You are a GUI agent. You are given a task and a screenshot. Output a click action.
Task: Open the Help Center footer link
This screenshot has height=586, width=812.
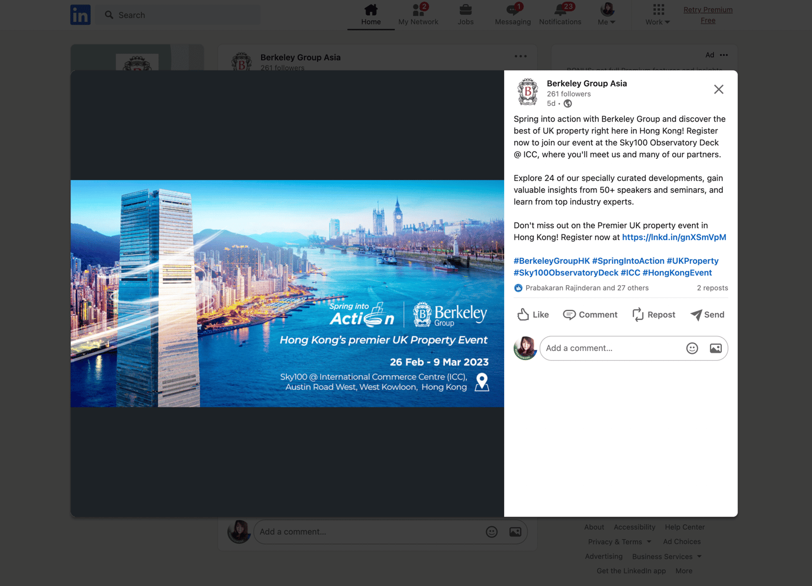(x=685, y=527)
